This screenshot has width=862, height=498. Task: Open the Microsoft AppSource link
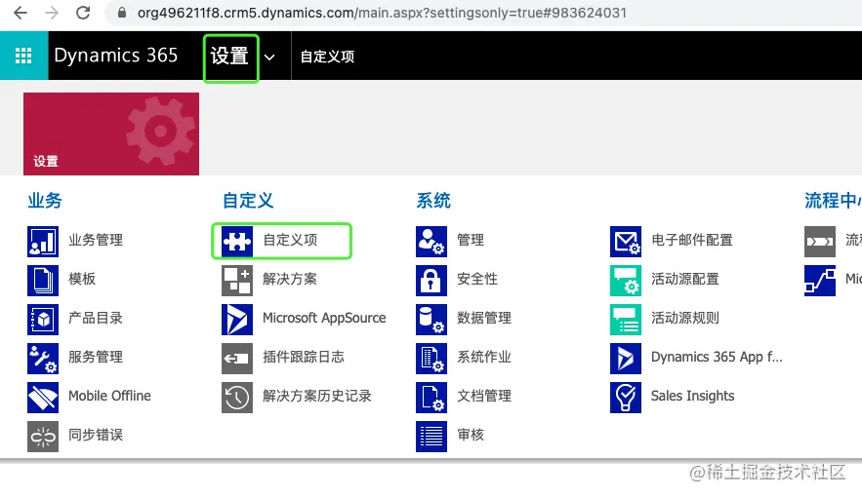click(x=324, y=318)
